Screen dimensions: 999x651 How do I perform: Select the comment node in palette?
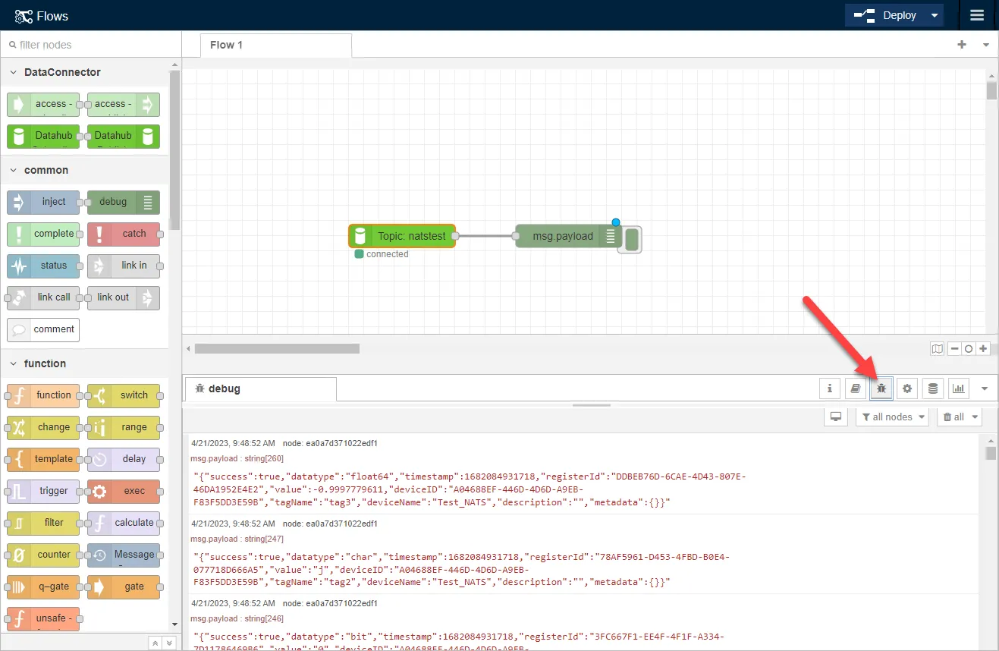[43, 329]
